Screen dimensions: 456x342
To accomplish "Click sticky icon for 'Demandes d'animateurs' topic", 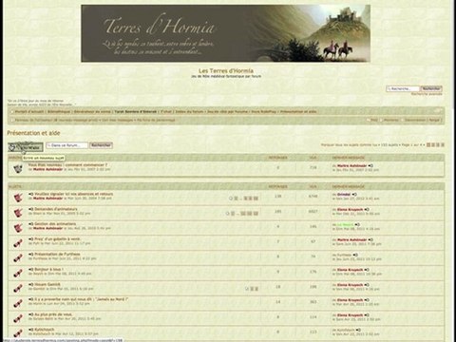I will tap(18, 213).
